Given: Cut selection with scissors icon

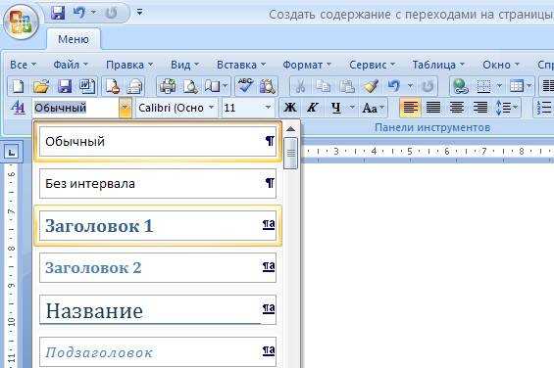Looking at the screenshot, I should point(300,86).
